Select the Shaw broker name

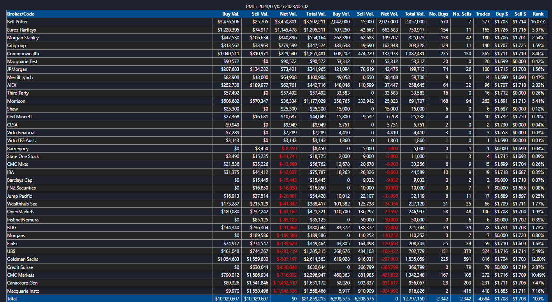click(x=12, y=109)
